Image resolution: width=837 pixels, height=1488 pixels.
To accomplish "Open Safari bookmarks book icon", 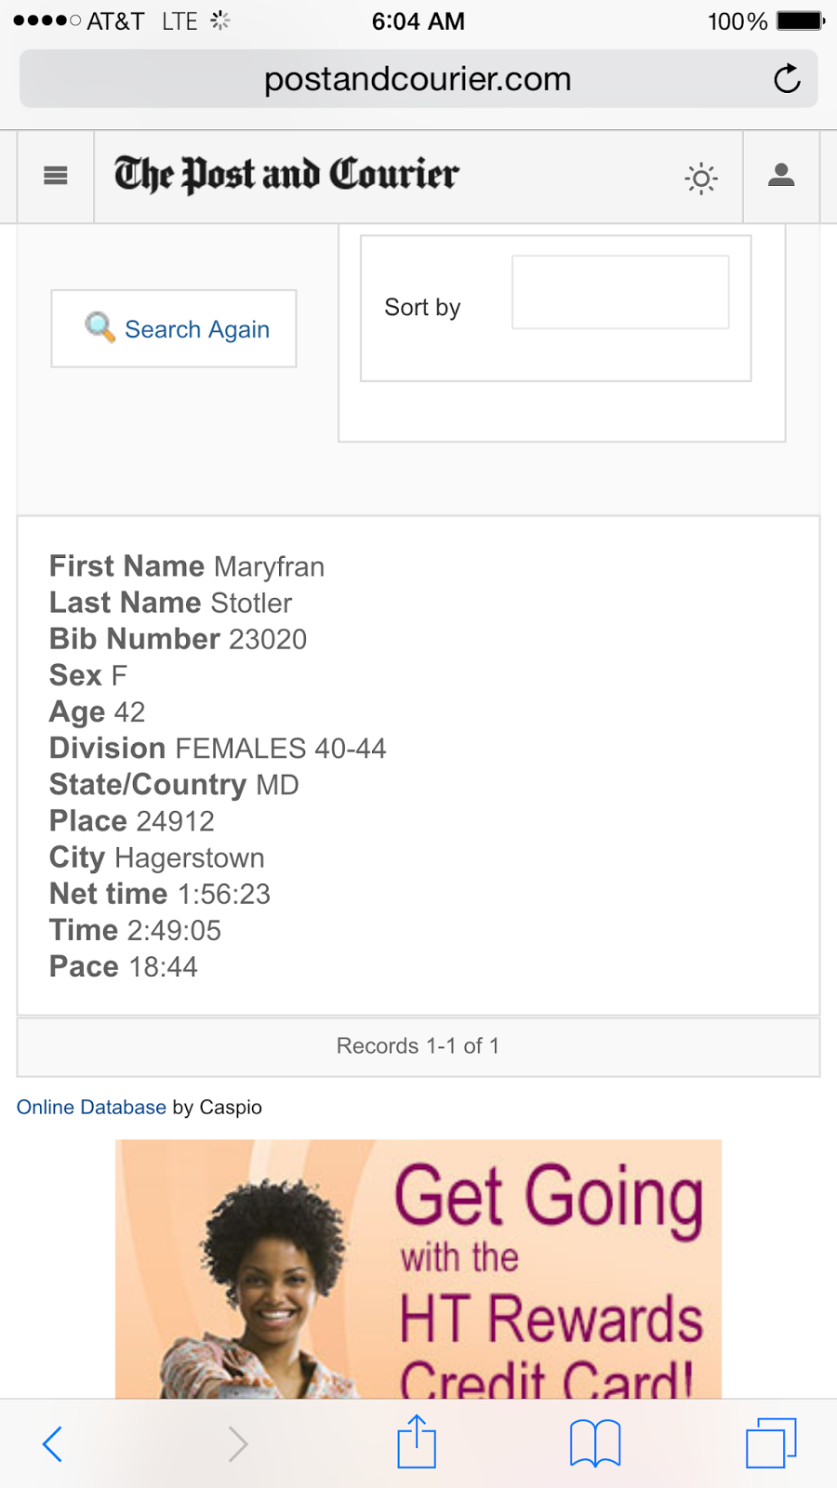I will [x=595, y=1443].
